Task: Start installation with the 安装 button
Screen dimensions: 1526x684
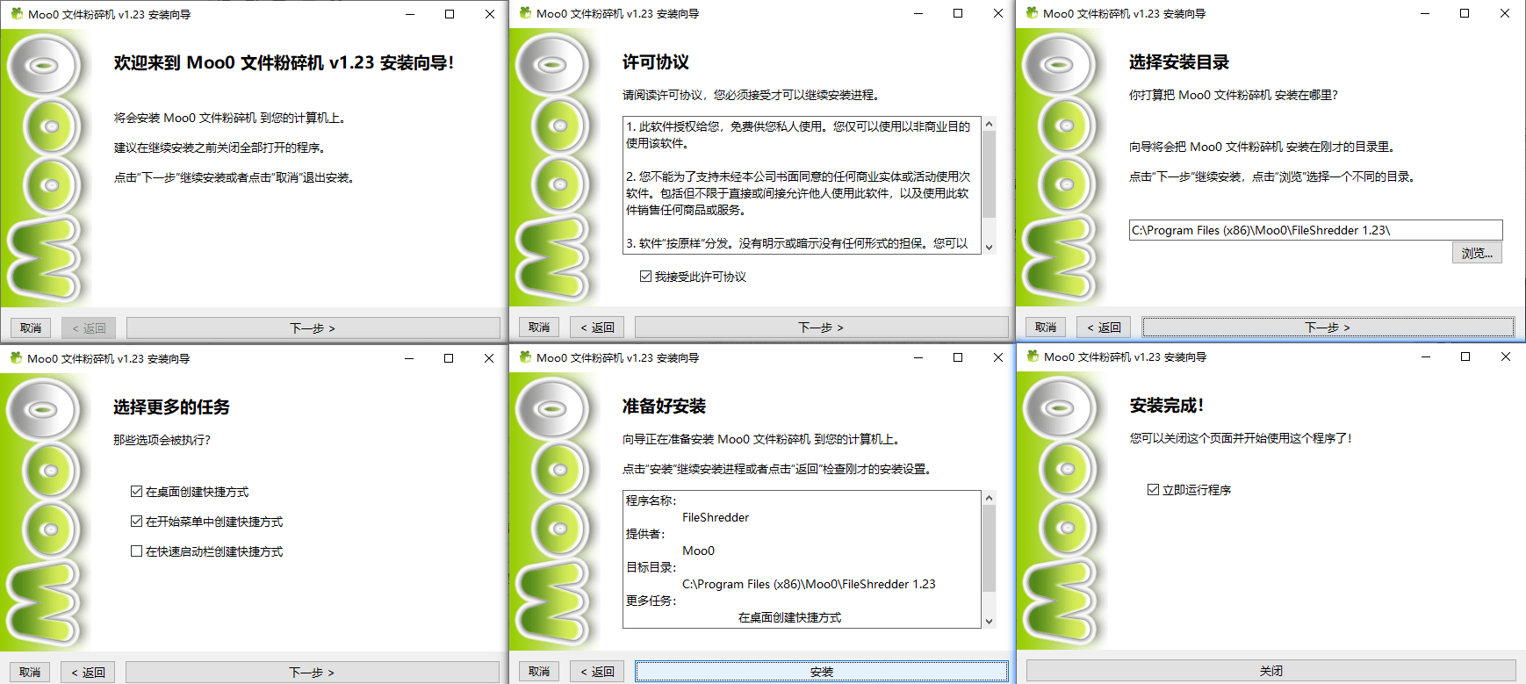Action: point(821,671)
